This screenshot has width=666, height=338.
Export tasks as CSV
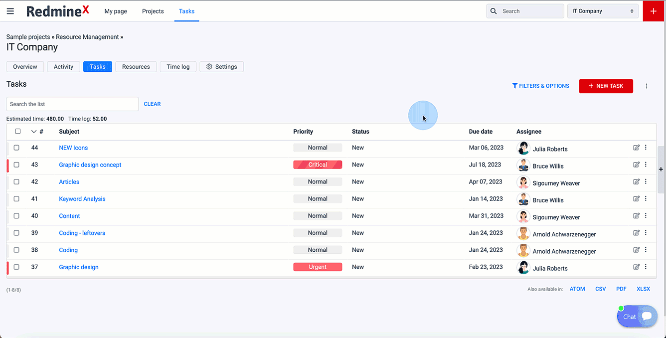pyautogui.click(x=600, y=289)
